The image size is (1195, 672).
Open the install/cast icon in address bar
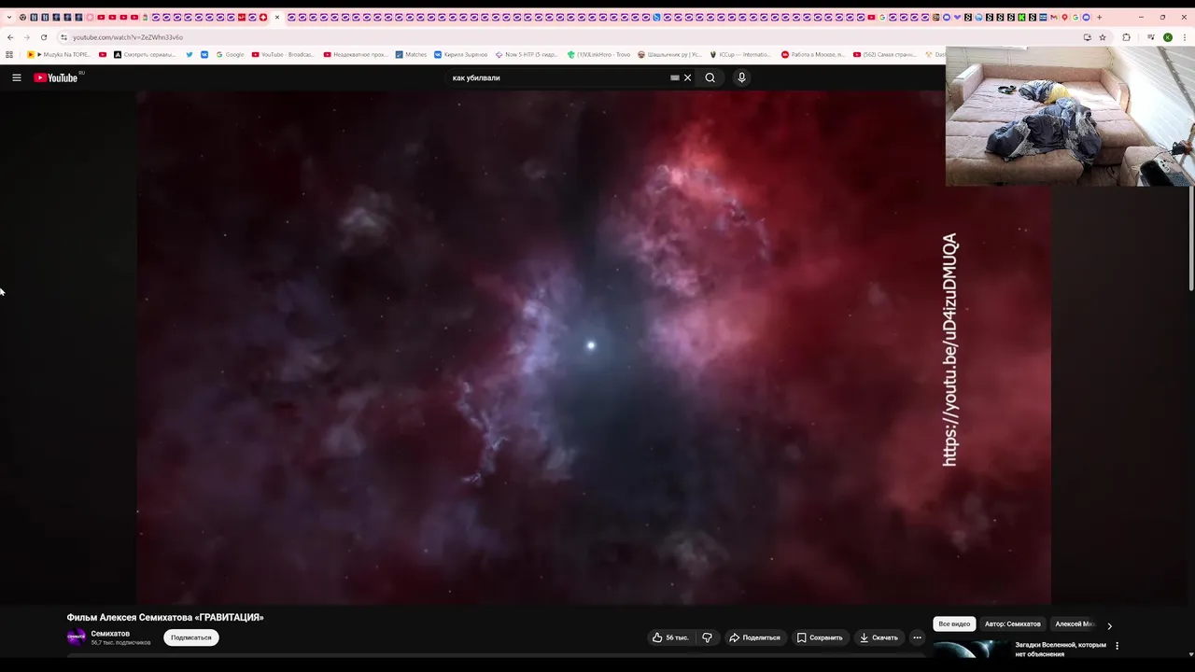1087,37
